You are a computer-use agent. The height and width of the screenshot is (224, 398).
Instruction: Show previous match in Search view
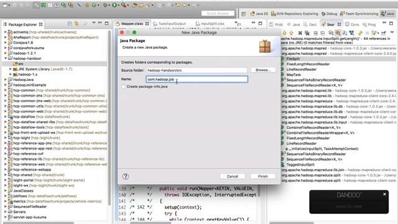pyautogui.click(x=292, y=33)
